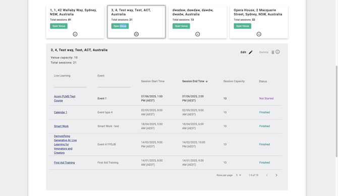Open Acorn PLMS Test Course link

pyautogui.click(x=65, y=98)
